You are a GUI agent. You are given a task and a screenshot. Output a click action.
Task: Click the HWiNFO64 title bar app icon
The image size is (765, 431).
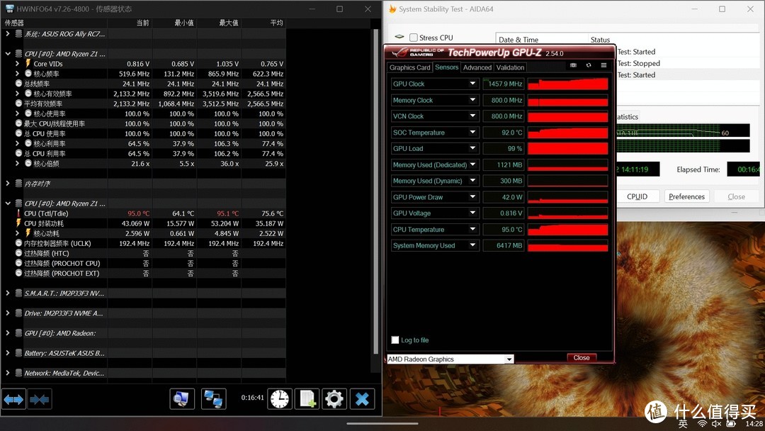(9, 9)
